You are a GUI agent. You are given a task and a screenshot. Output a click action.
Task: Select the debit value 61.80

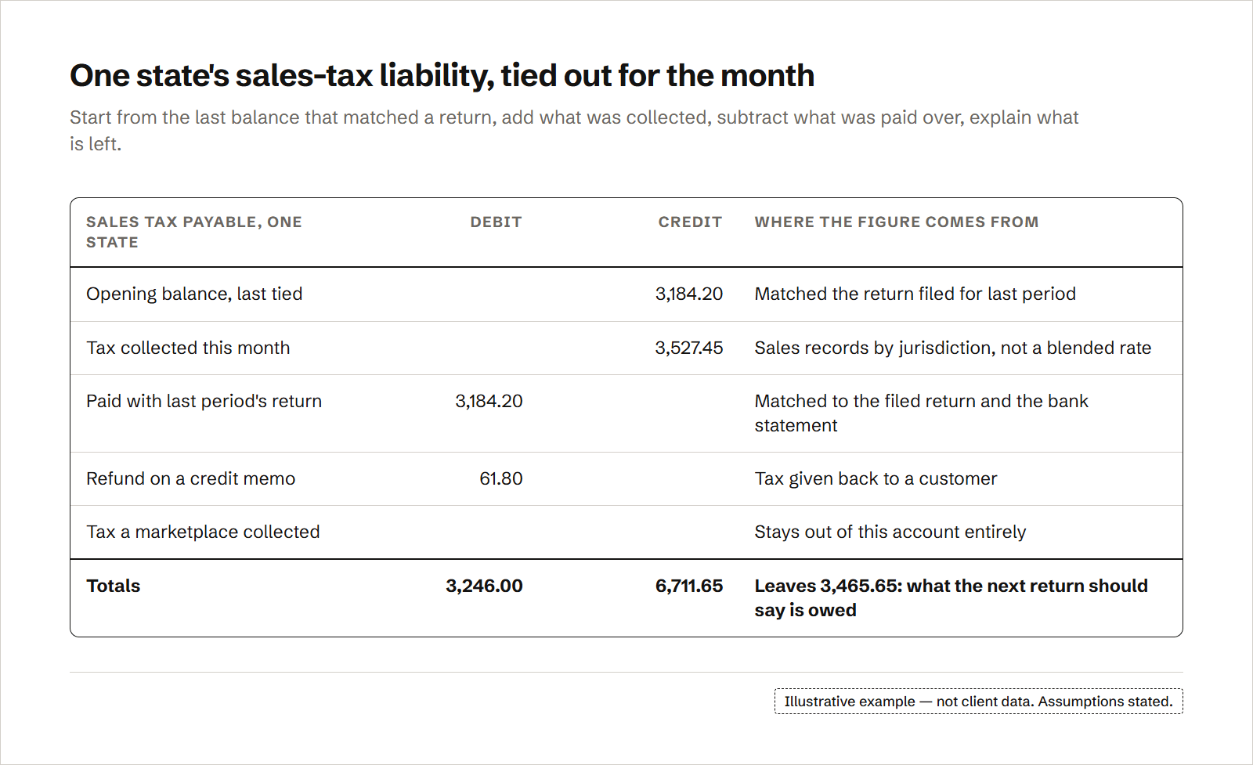point(501,478)
